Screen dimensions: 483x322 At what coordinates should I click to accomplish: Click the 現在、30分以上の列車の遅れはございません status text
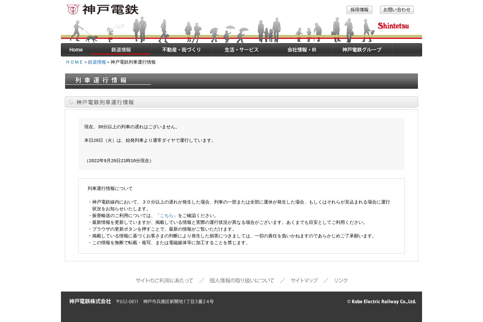pyautogui.click(x=132, y=127)
